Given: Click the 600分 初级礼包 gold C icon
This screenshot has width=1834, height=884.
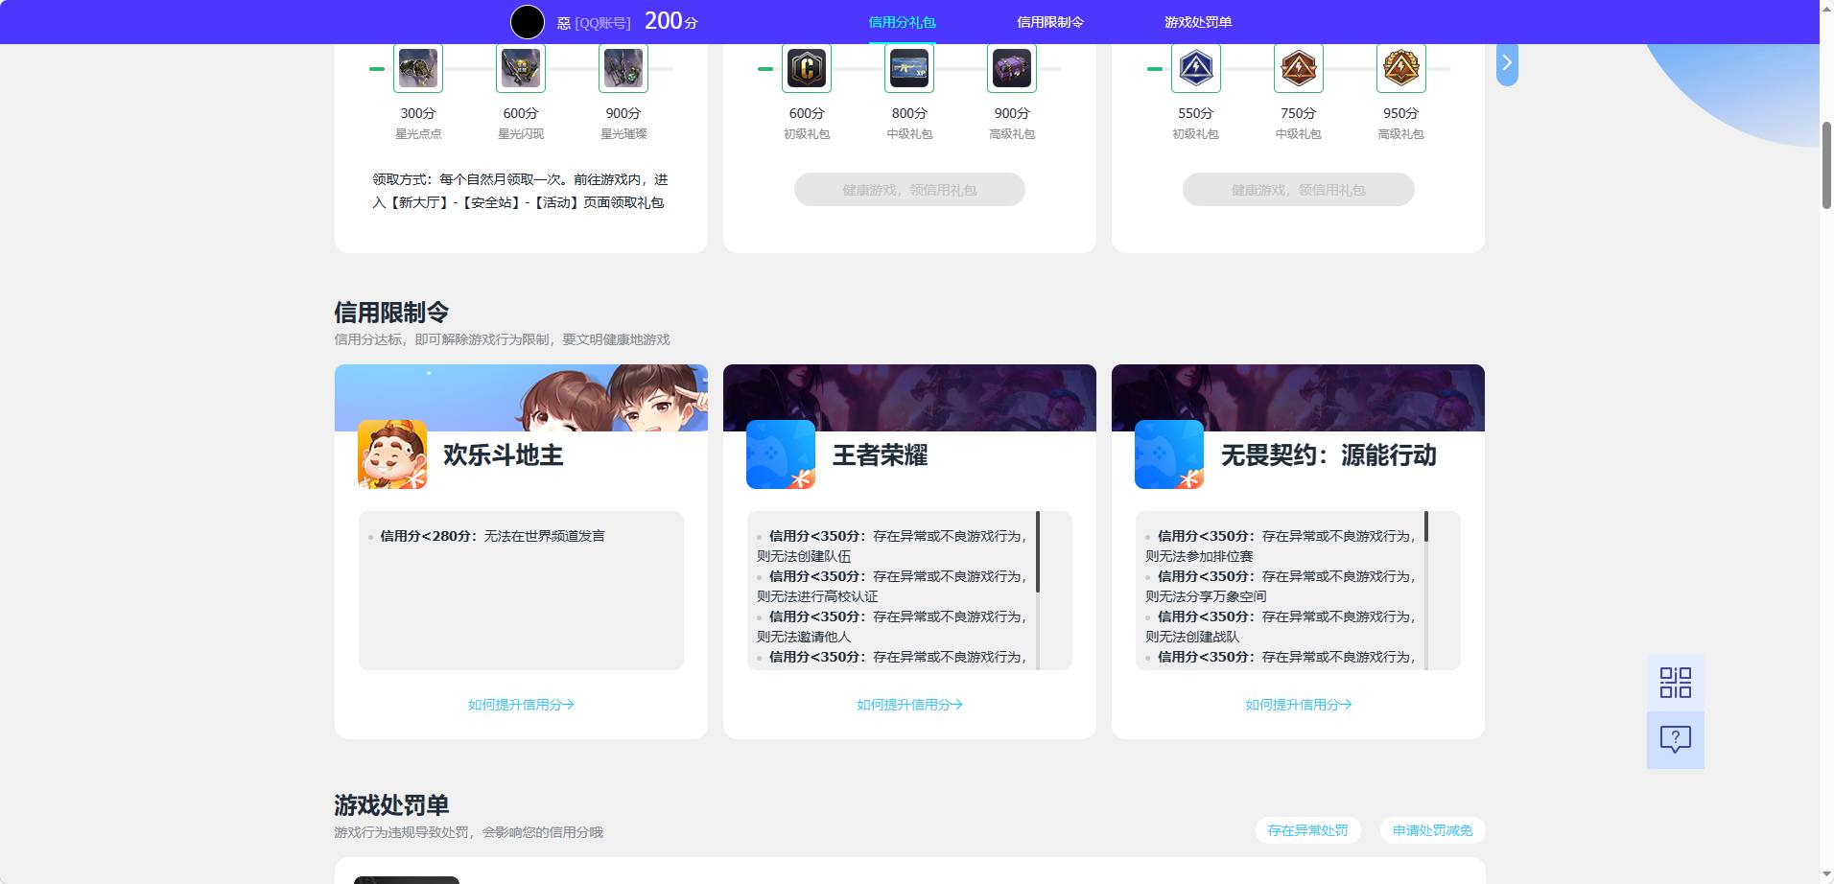Looking at the screenshot, I should coord(807,68).
